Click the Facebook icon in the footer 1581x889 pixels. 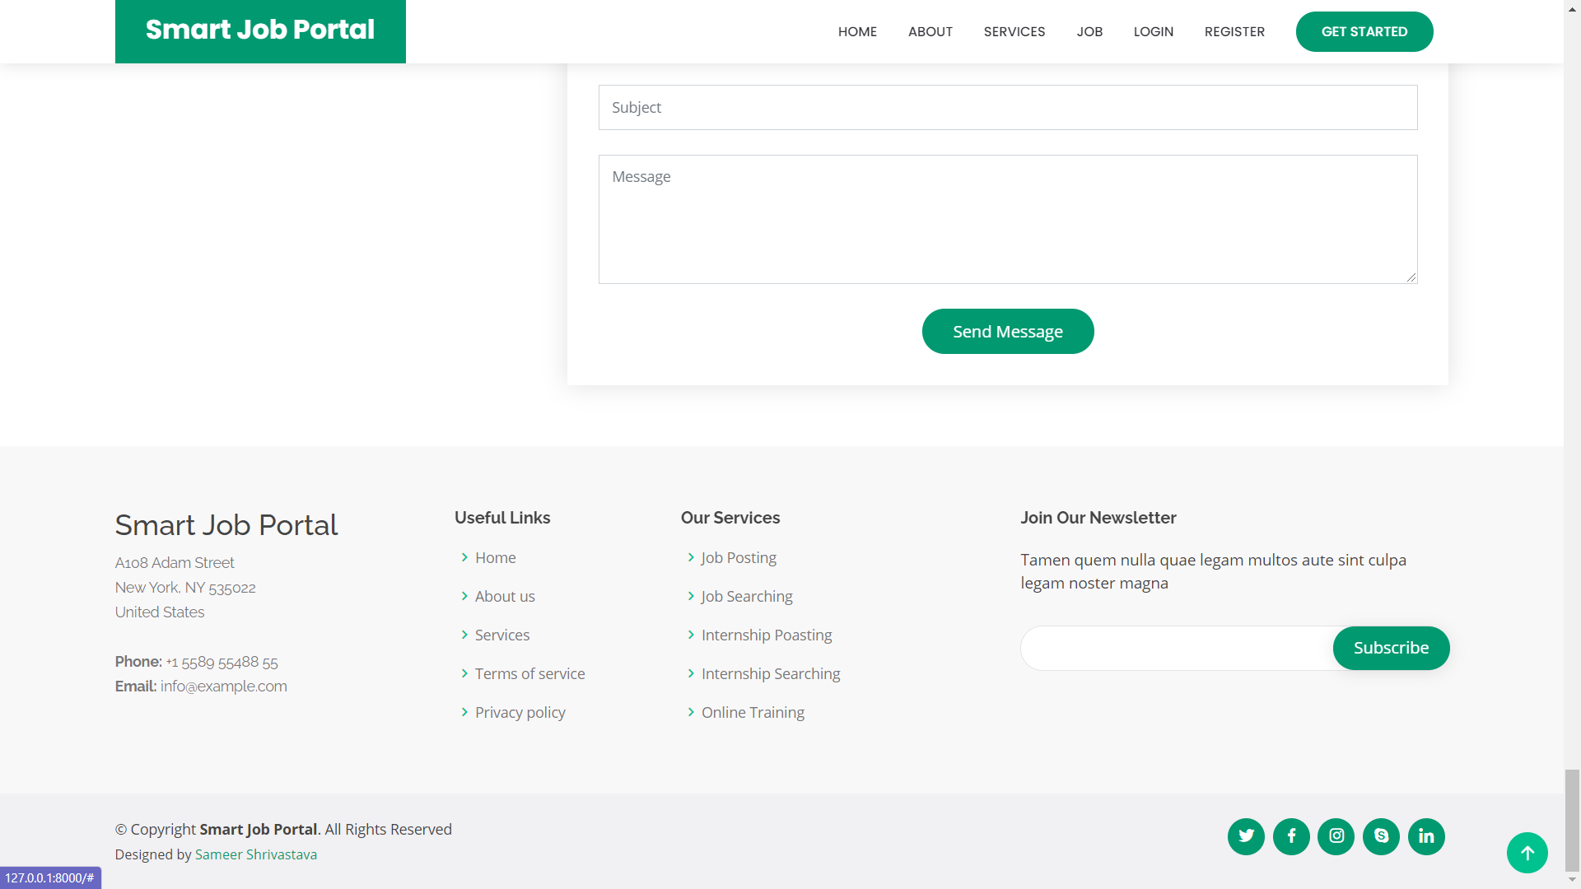pos(1290,835)
